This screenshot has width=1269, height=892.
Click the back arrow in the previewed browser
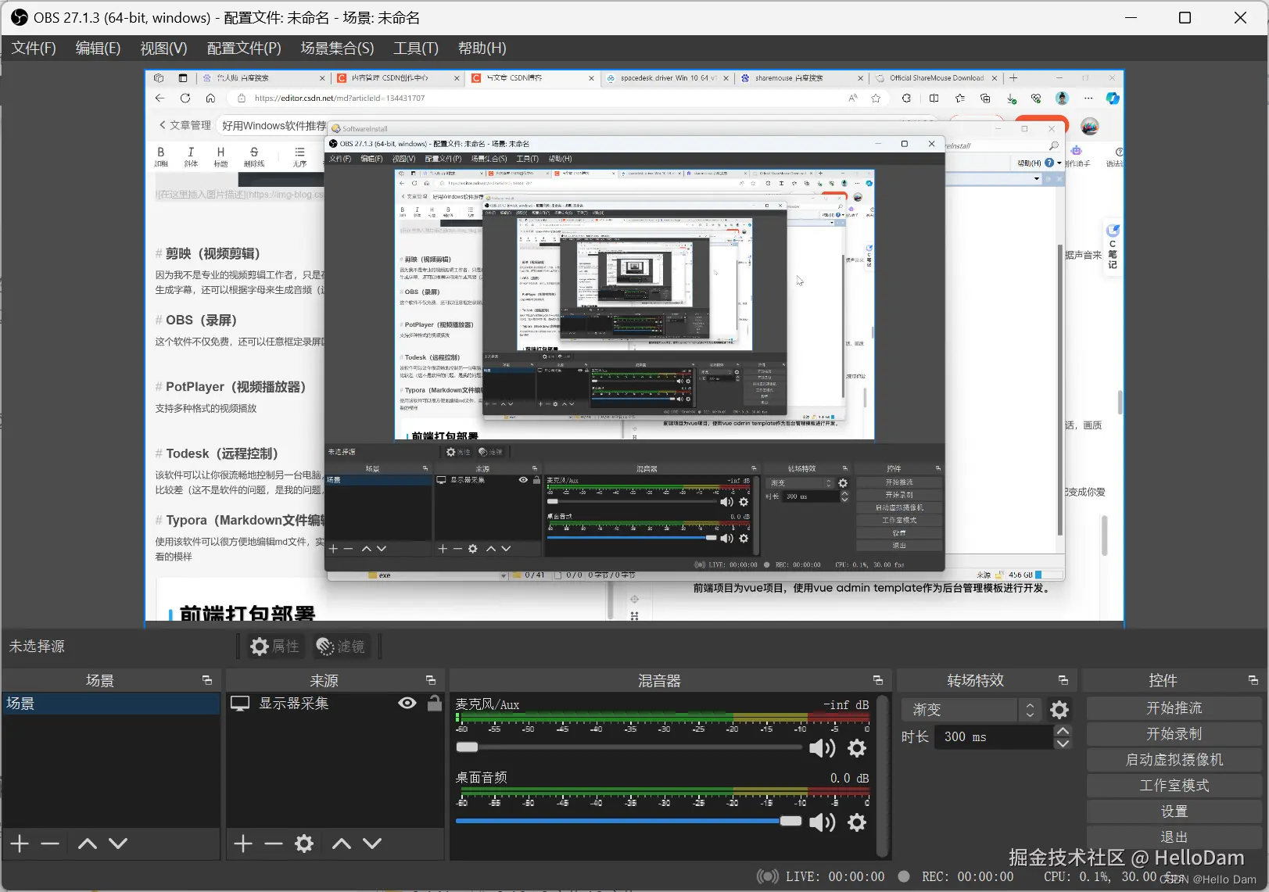(160, 99)
